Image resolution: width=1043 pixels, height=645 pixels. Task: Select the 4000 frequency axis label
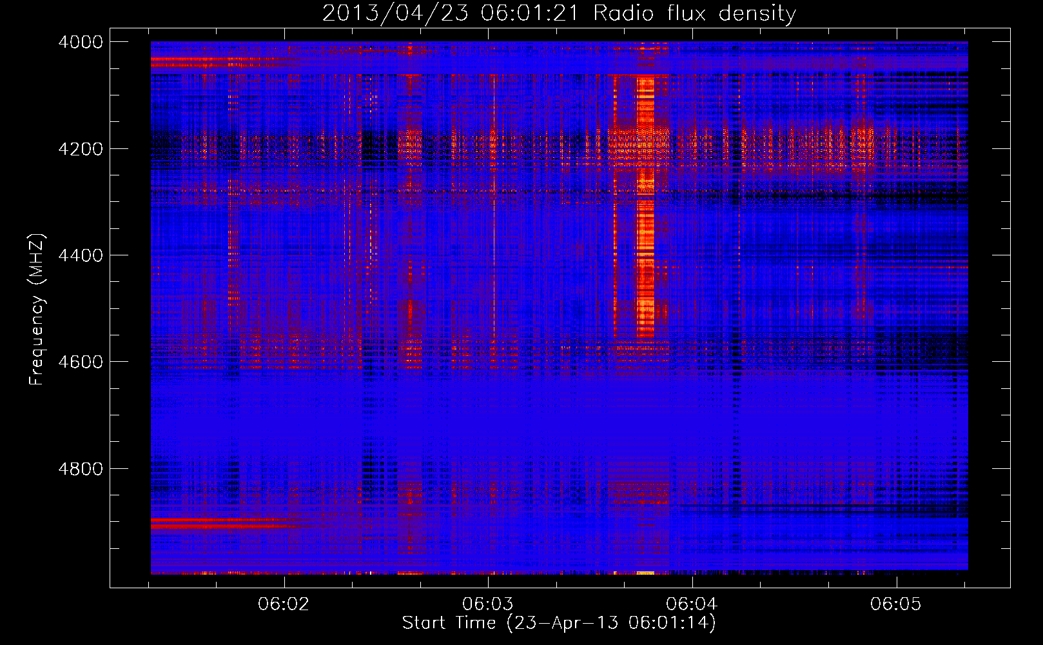coord(81,42)
